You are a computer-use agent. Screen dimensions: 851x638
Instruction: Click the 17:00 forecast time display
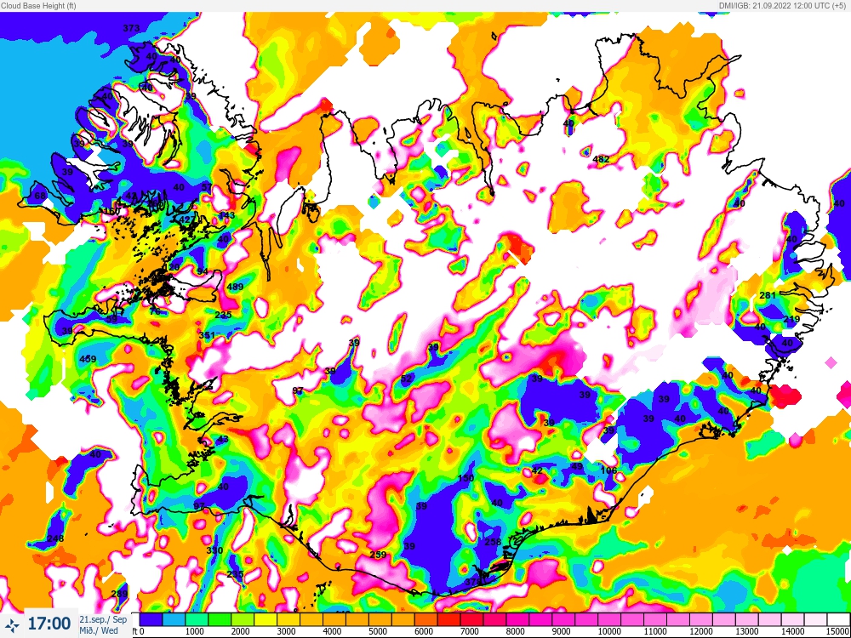click(x=49, y=624)
